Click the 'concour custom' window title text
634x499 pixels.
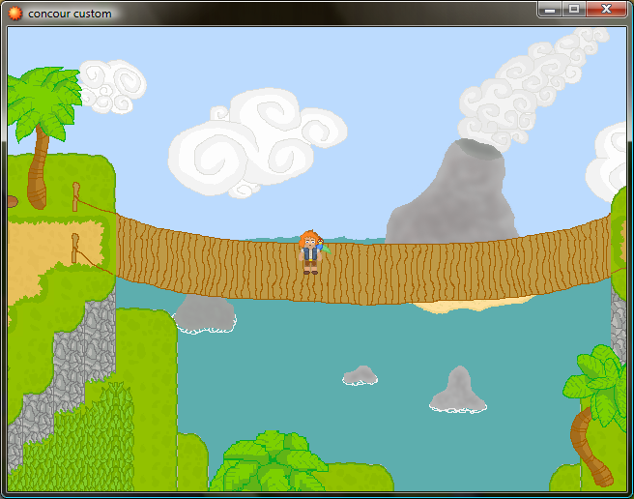70,14
